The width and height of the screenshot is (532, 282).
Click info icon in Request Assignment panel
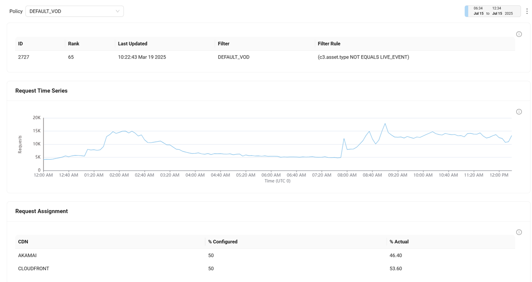(x=519, y=232)
